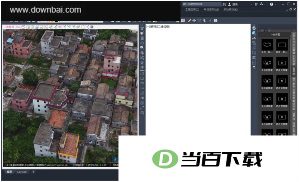Viewport: 299px width, 182px height.
Task: Switch to the 交通设施 side tab
Action: pos(294,94)
